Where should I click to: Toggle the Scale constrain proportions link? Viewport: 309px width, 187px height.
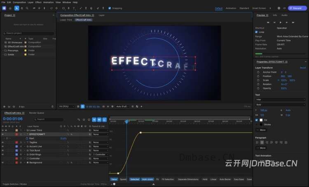279,80
